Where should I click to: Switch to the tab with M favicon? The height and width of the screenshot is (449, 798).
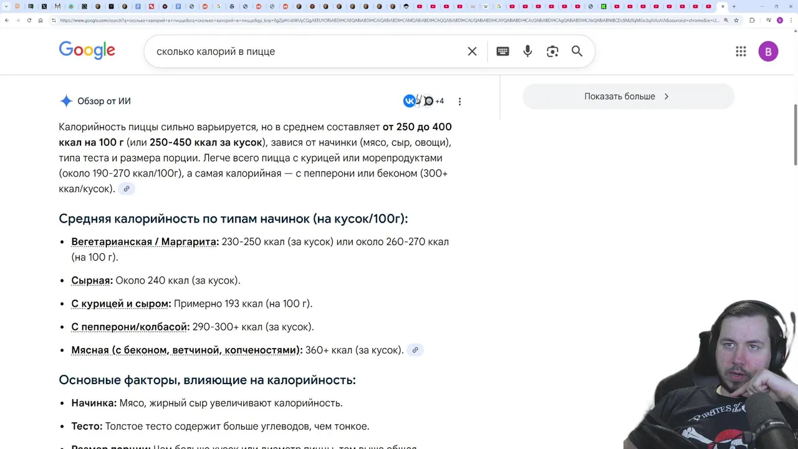pyautogui.click(x=57, y=6)
